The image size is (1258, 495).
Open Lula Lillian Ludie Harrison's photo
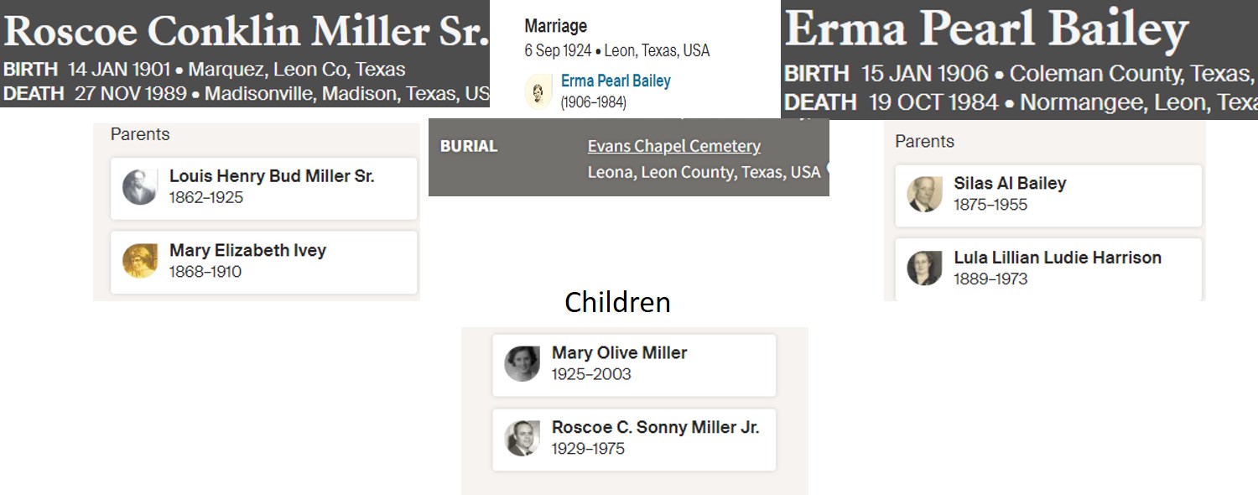pos(924,268)
